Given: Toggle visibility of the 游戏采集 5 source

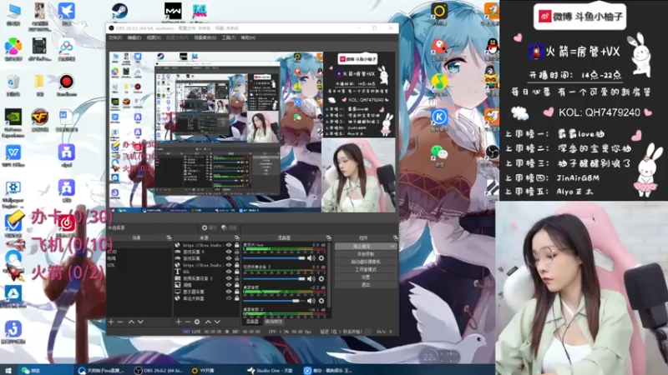Looking at the screenshot, I should [x=229, y=252].
